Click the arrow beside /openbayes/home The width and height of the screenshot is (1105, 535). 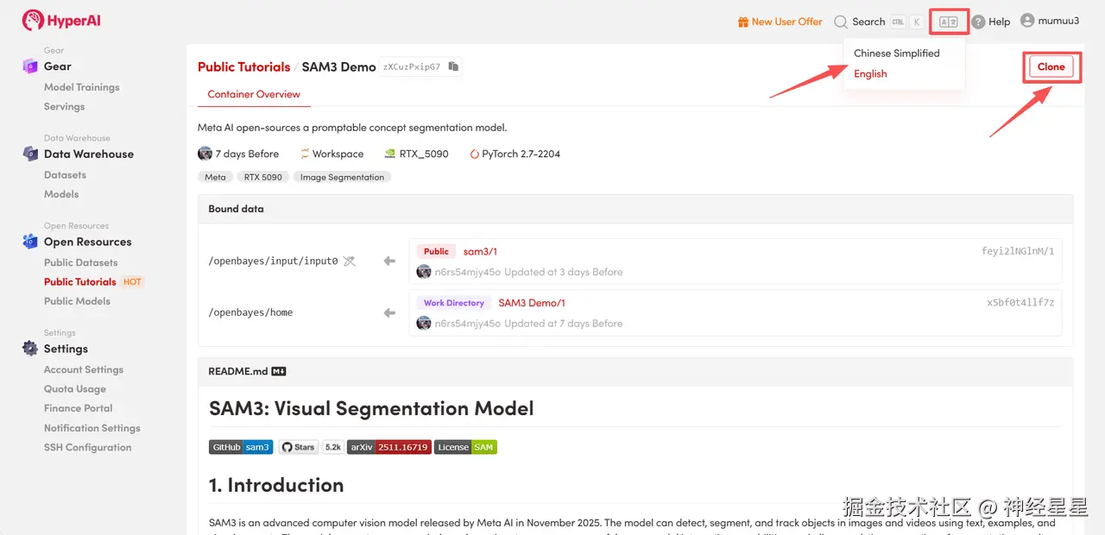click(x=389, y=312)
